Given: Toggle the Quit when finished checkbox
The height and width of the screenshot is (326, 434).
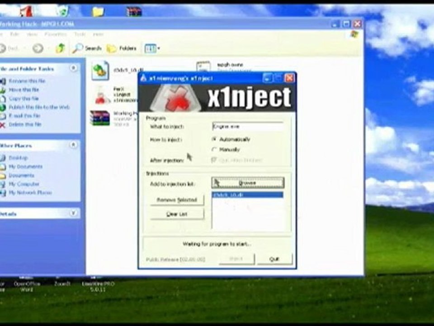Looking at the screenshot, I should pos(214,160).
